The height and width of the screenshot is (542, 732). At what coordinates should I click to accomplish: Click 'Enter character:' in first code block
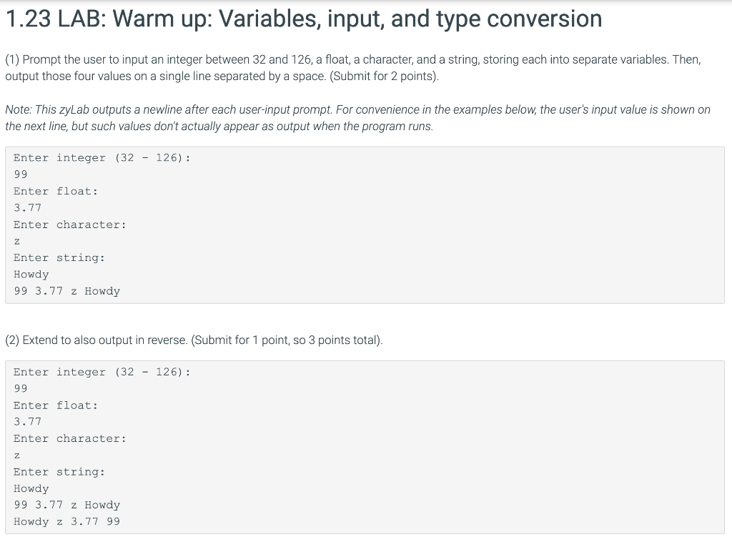(x=69, y=225)
